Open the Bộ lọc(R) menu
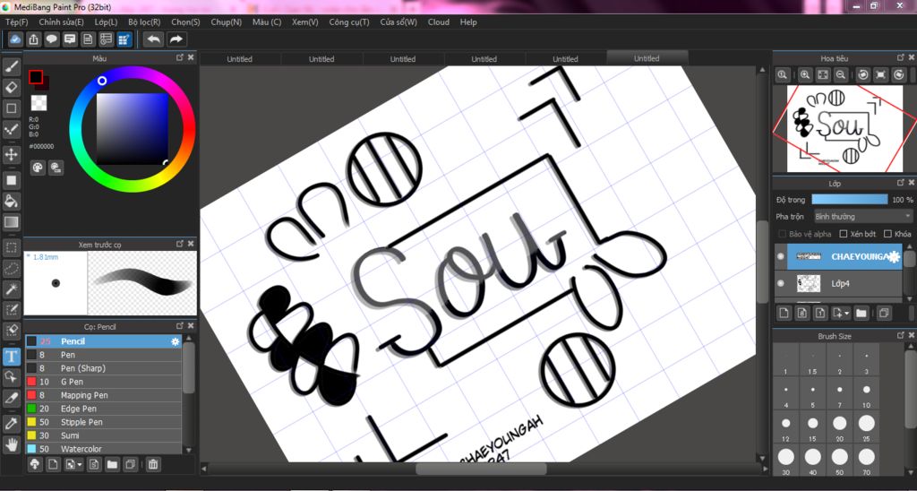The width and height of the screenshot is (917, 491). pos(144,22)
